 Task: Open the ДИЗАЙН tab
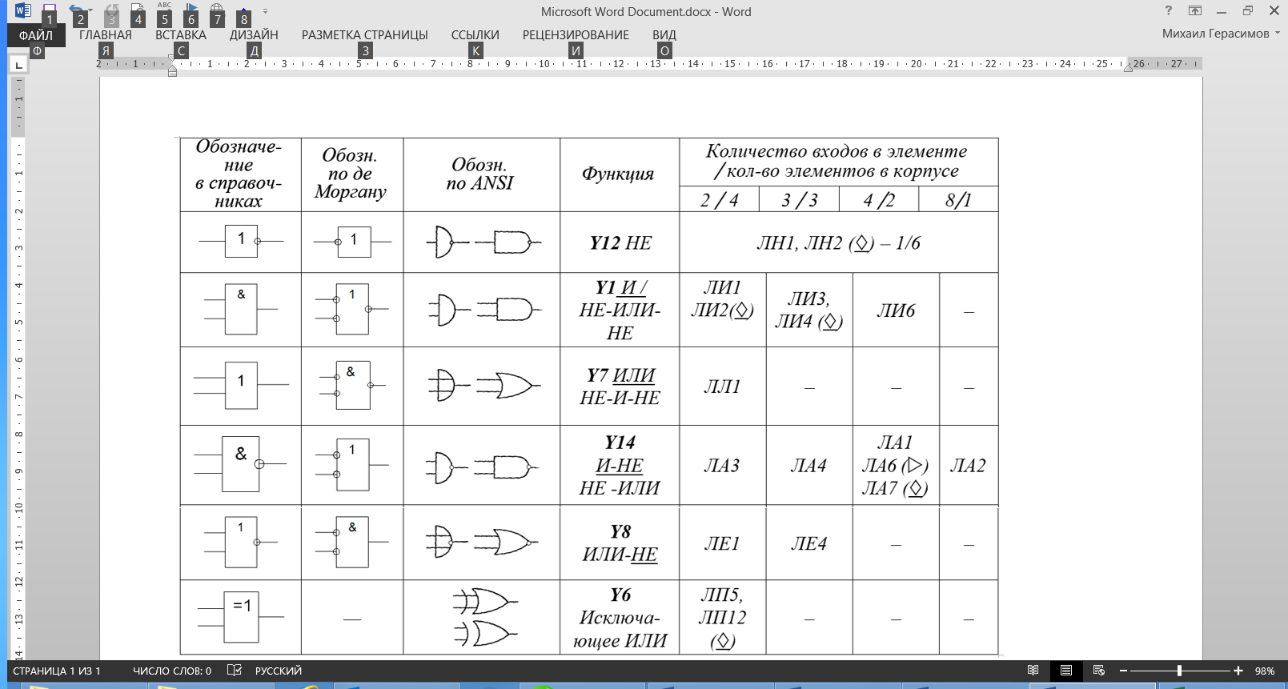coord(254,35)
